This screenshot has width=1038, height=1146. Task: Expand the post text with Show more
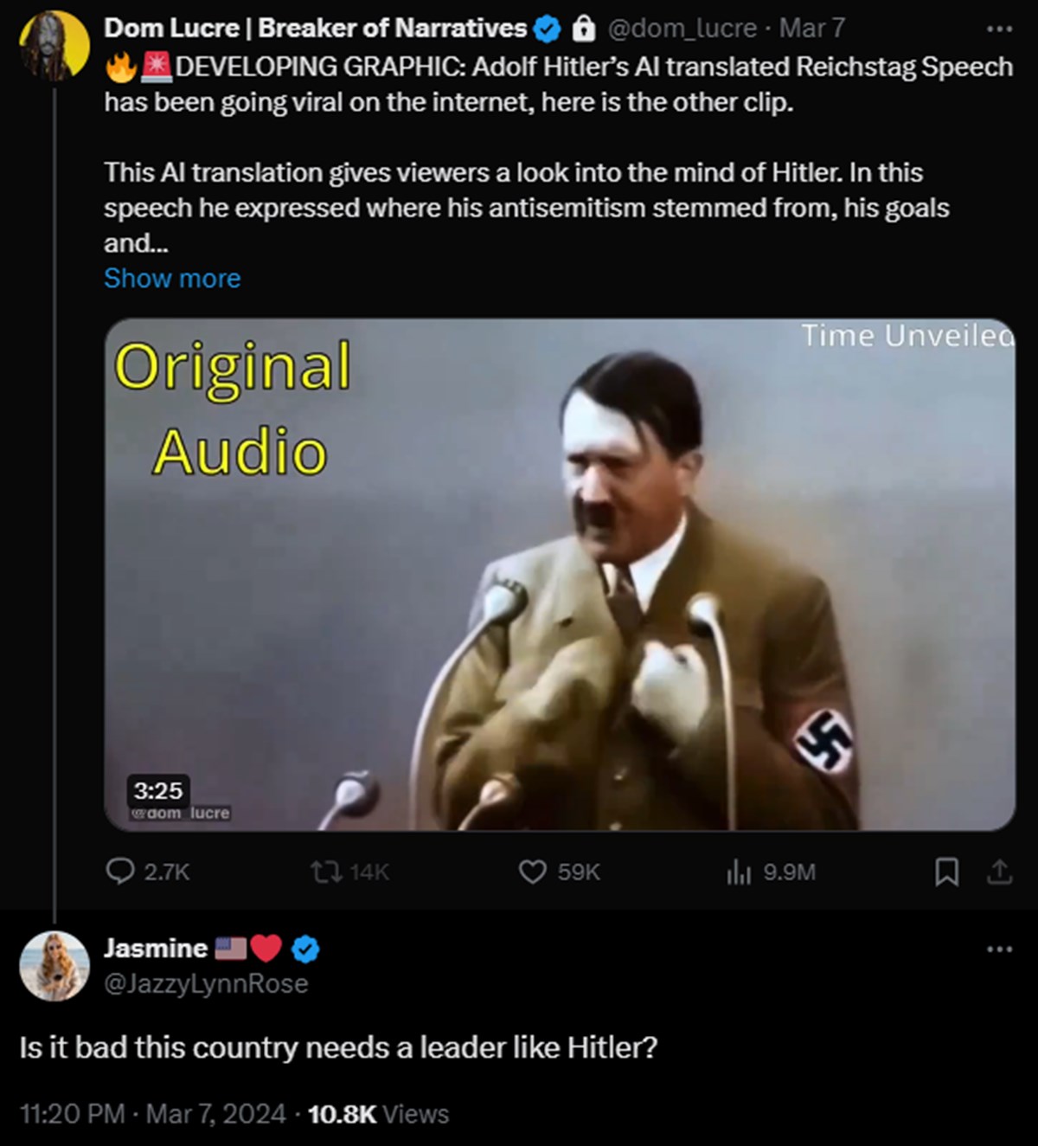click(172, 278)
